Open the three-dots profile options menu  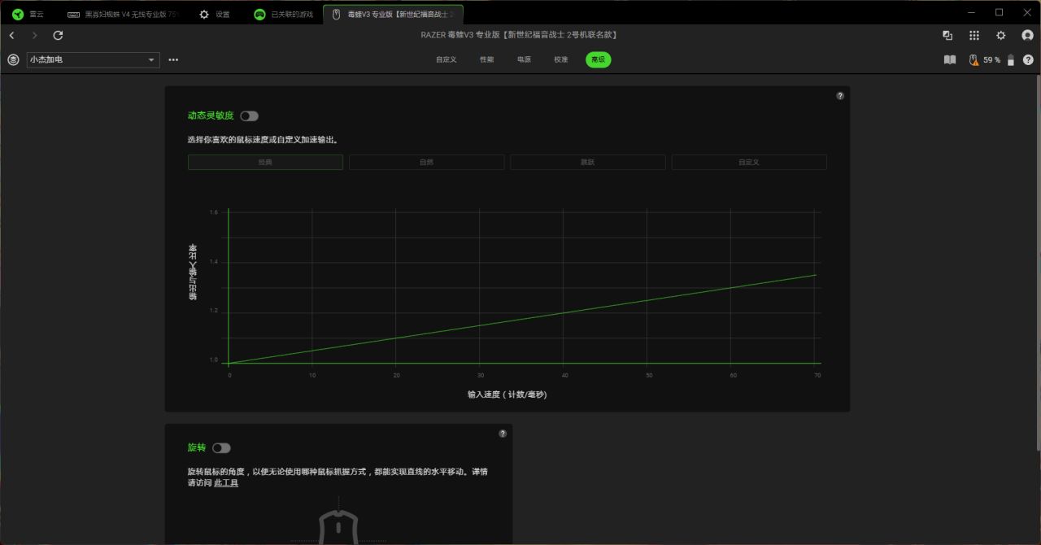click(x=173, y=59)
